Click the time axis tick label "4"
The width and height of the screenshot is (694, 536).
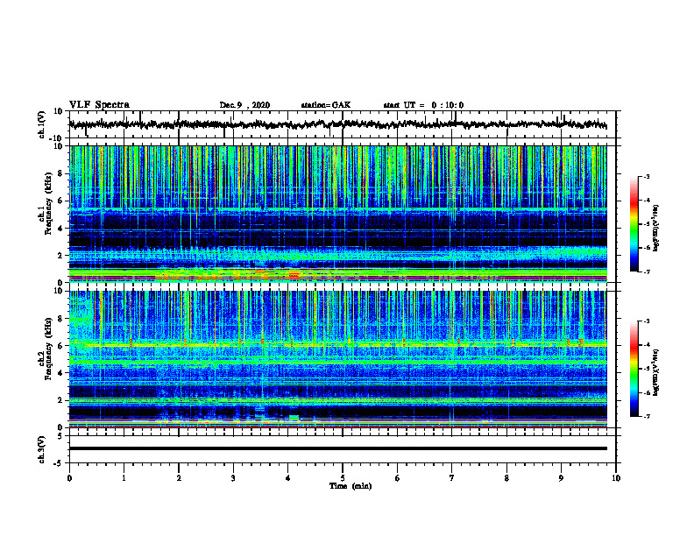pyautogui.click(x=288, y=478)
